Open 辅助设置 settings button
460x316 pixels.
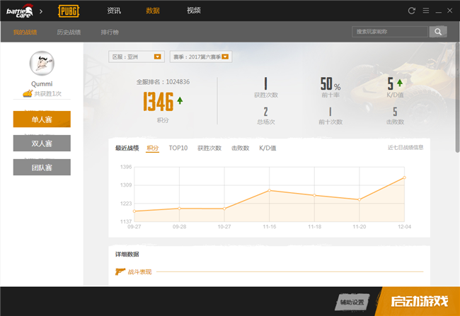pos(352,302)
